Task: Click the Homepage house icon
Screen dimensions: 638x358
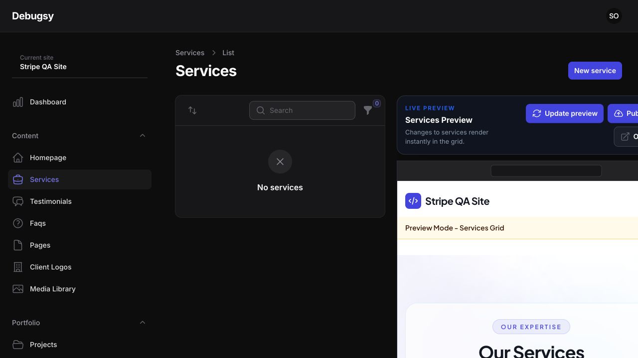Action: click(x=18, y=158)
